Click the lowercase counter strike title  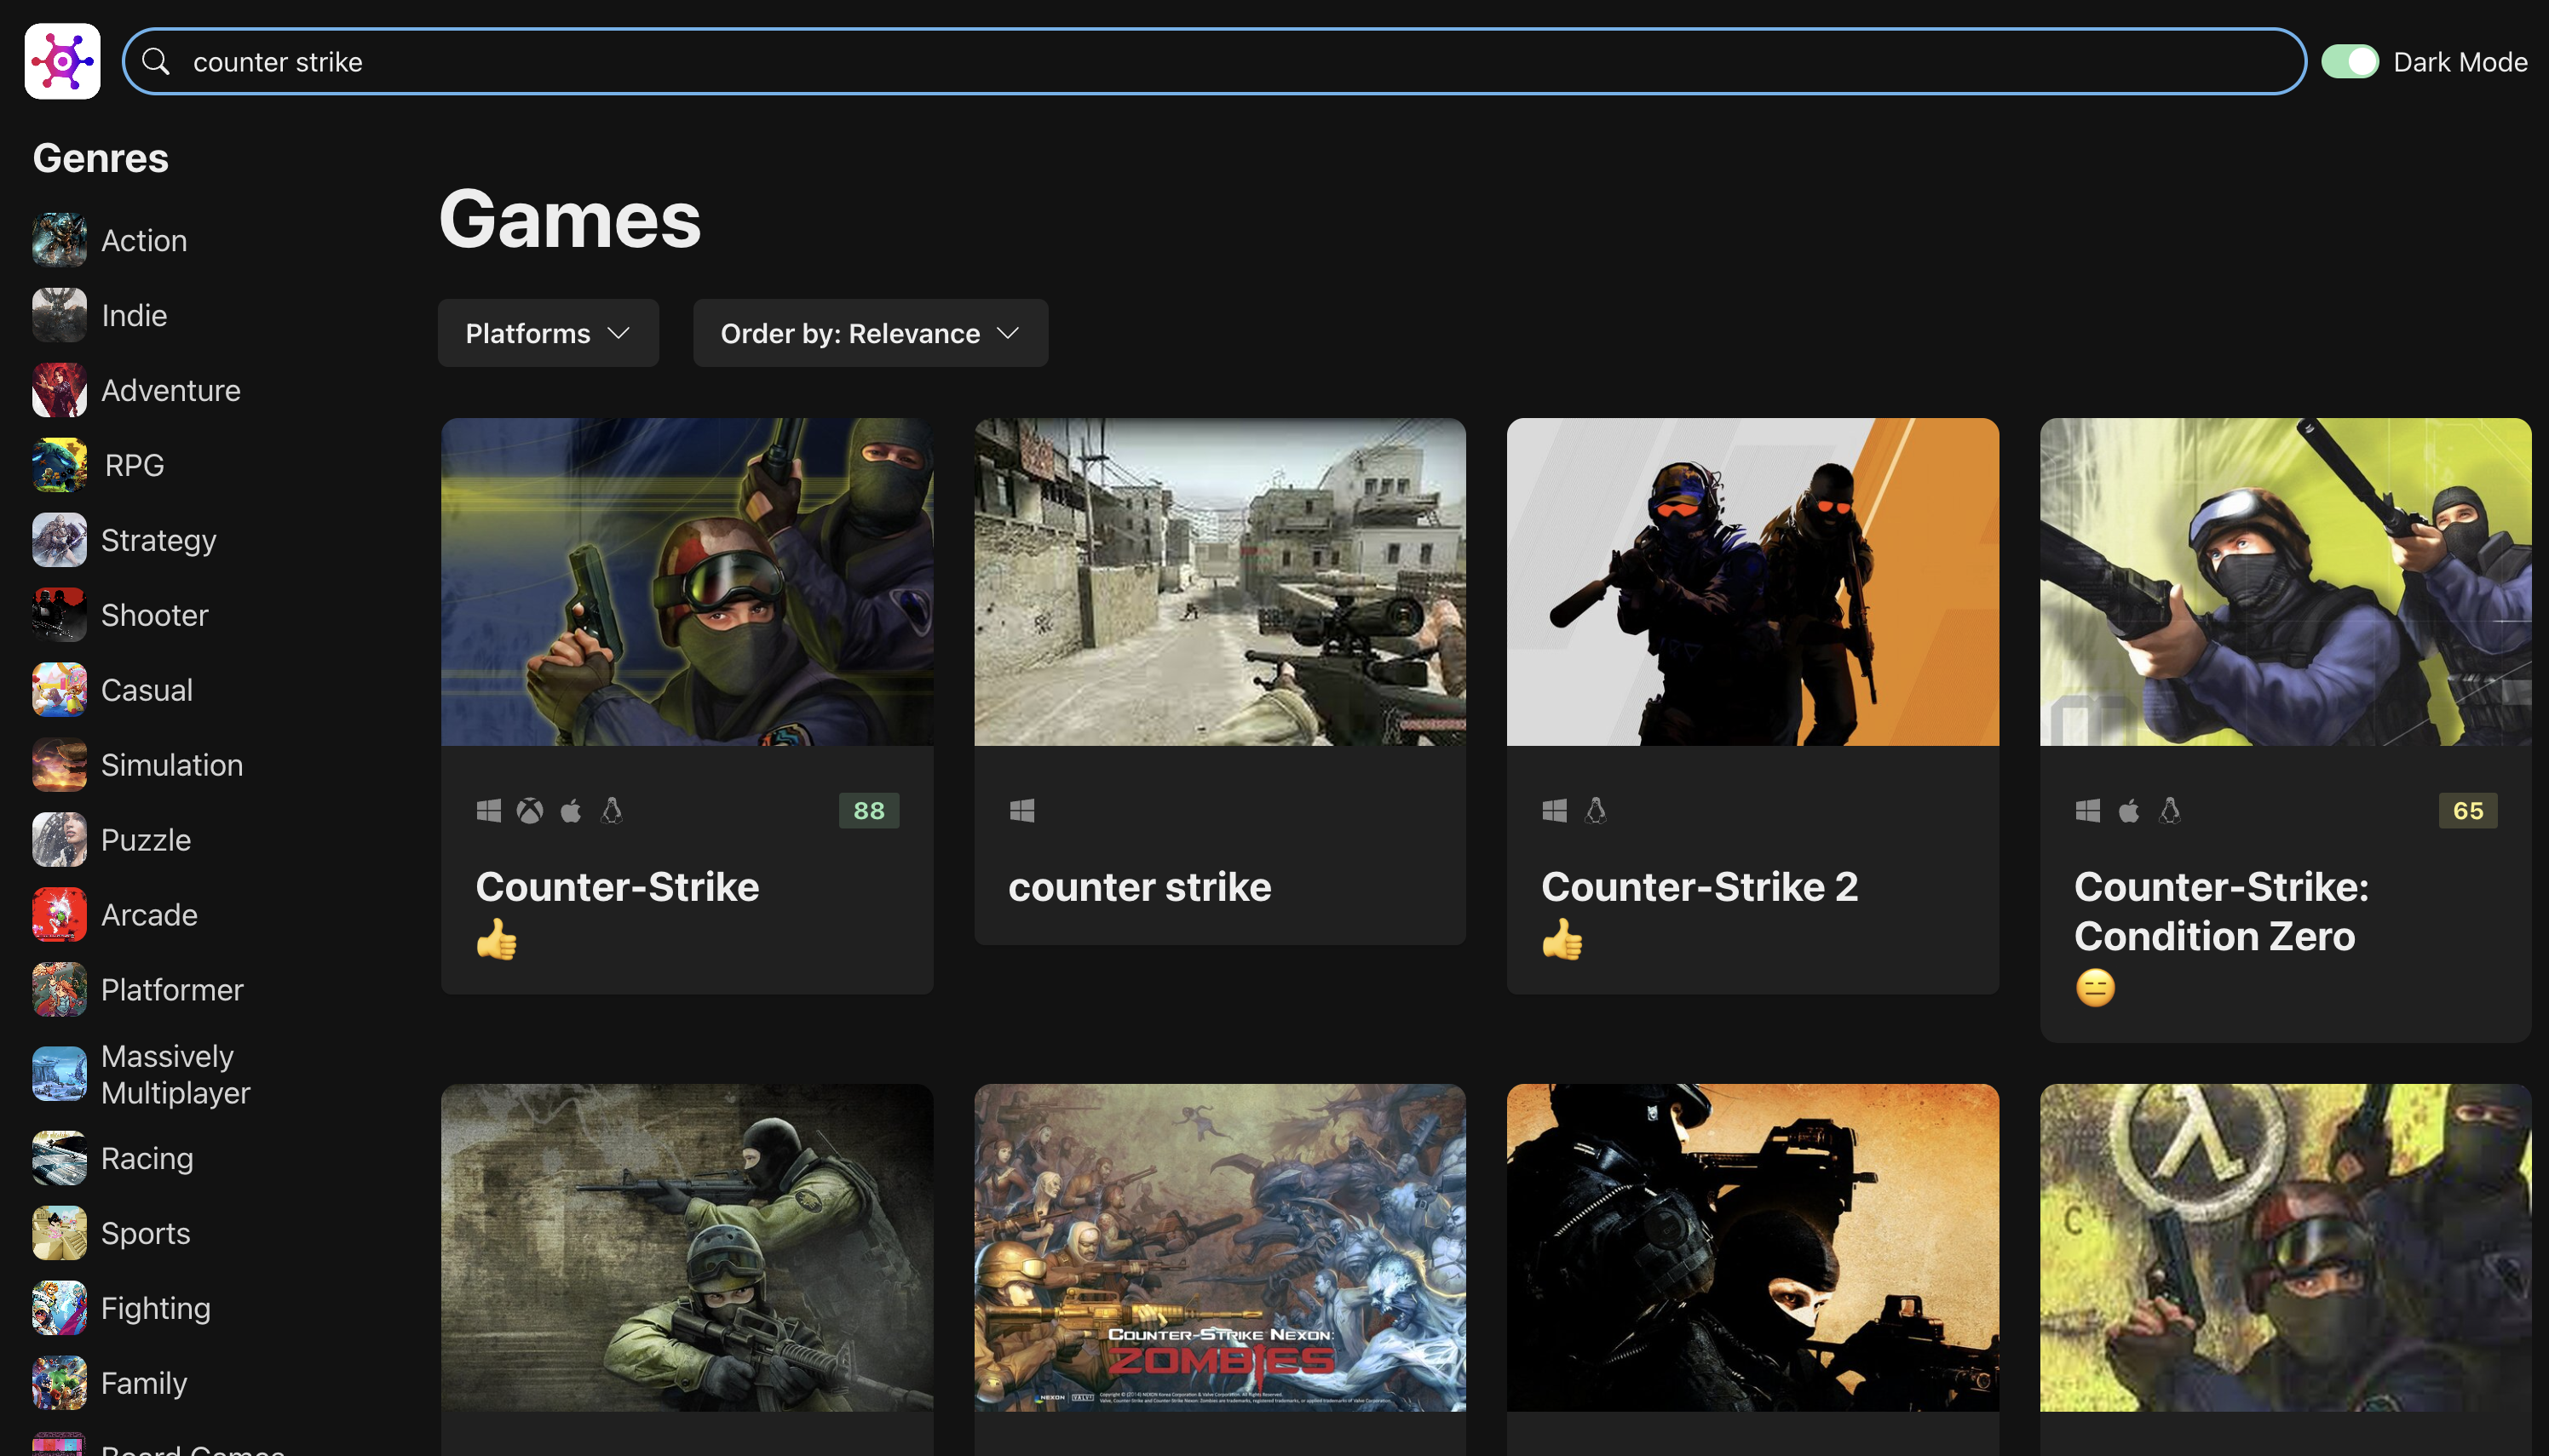click(x=1139, y=887)
